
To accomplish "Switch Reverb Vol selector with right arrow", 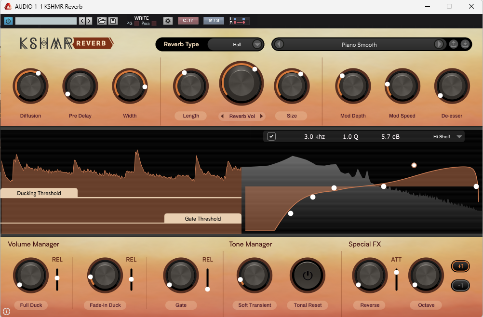I will click(x=262, y=116).
